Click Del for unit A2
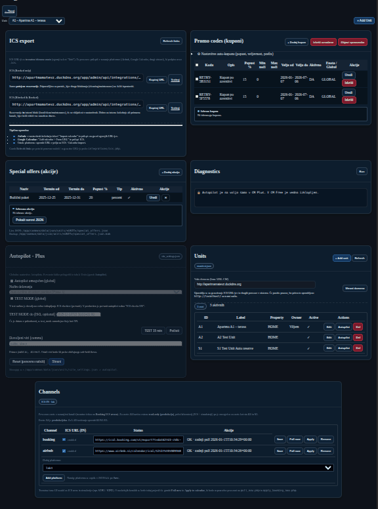This screenshot has height=509, width=378. pyautogui.click(x=358, y=338)
